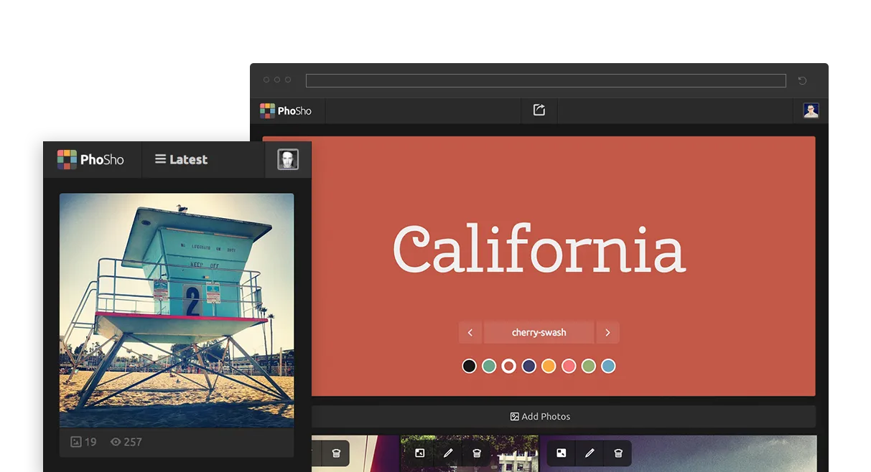Screen dimensions: 871x472
Task: Go to next font with right chevron
Action: 607,332
